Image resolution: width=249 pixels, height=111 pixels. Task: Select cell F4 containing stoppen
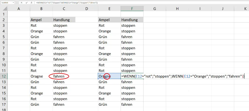pyautogui.click(x=132, y=31)
